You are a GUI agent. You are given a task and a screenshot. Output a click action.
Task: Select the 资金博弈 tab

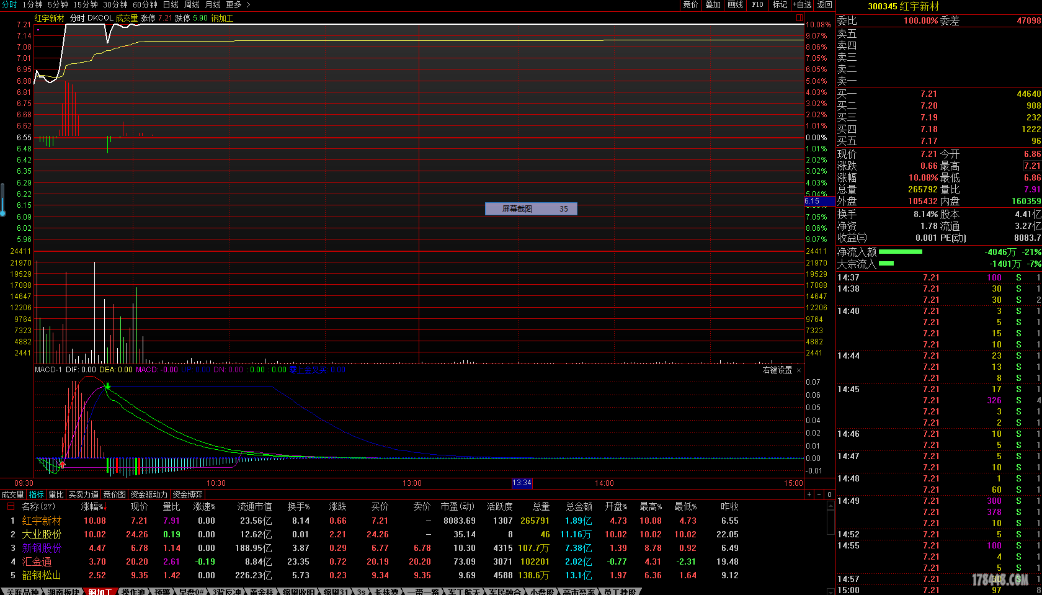[x=187, y=494]
